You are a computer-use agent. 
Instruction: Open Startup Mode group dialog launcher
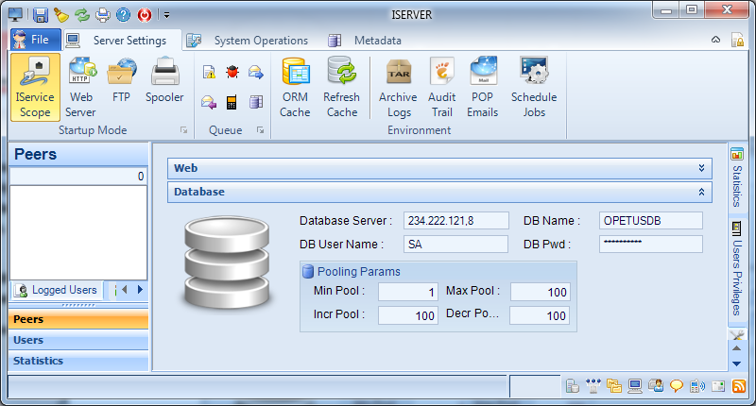coord(183,130)
